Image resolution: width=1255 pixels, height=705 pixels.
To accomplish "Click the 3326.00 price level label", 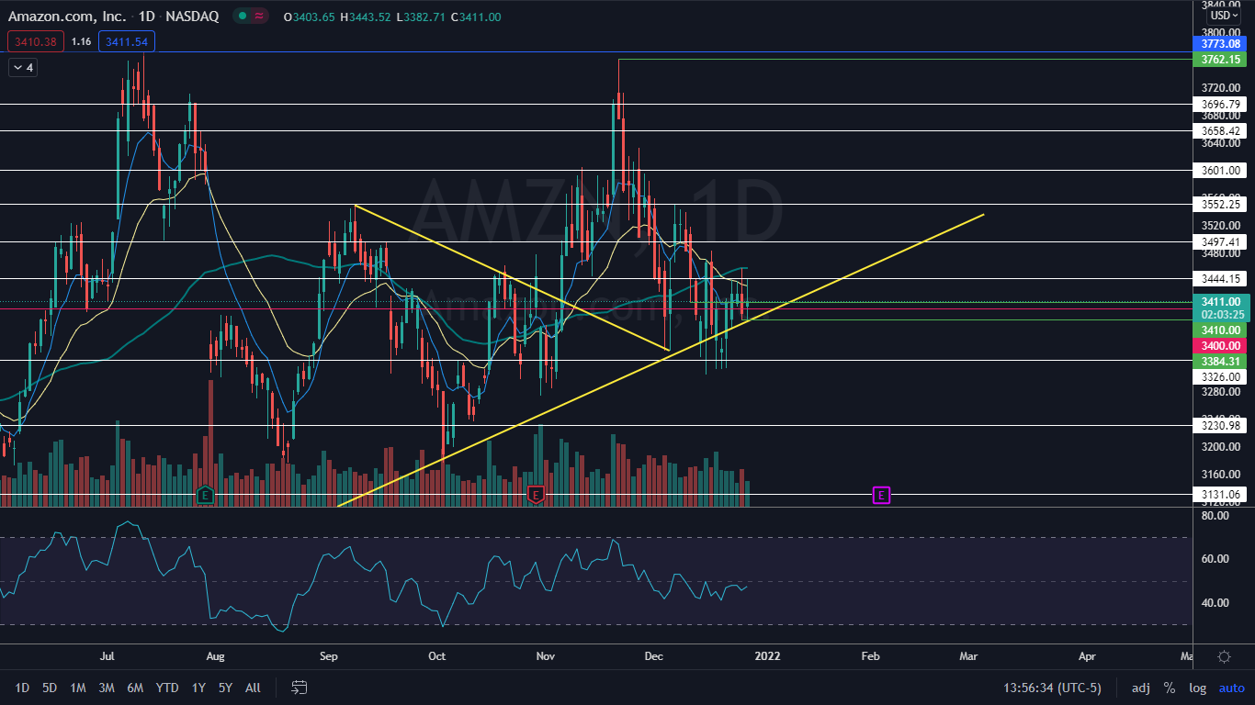I will pos(1219,377).
